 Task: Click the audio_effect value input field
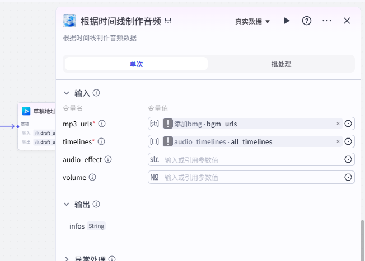[252, 160]
